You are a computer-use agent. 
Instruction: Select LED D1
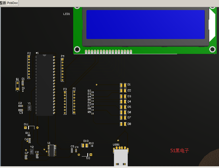[123, 85]
